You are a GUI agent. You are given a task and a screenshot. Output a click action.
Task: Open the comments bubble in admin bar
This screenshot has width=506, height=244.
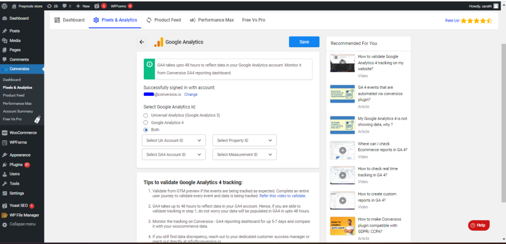click(65, 6)
